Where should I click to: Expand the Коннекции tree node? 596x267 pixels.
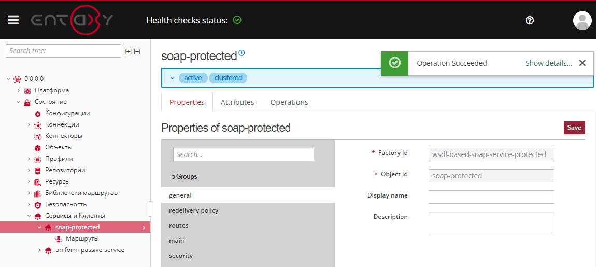pyautogui.click(x=29, y=125)
